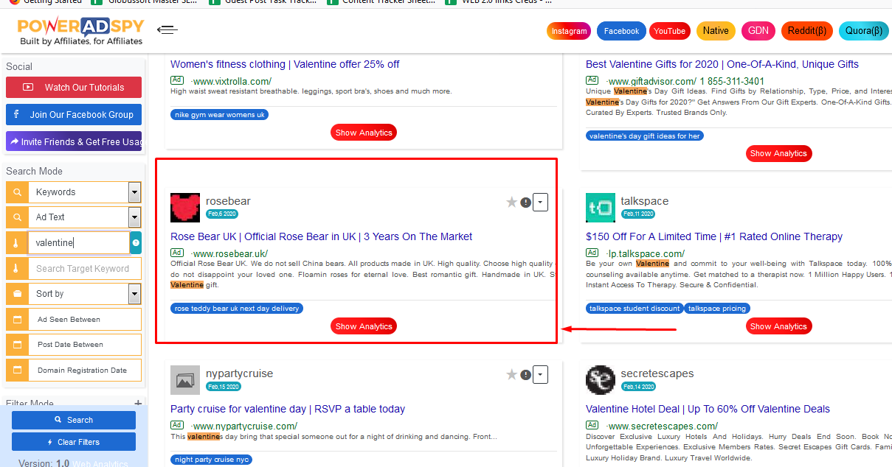Click calendar icon beside Domain Registration Date

coord(17,371)
